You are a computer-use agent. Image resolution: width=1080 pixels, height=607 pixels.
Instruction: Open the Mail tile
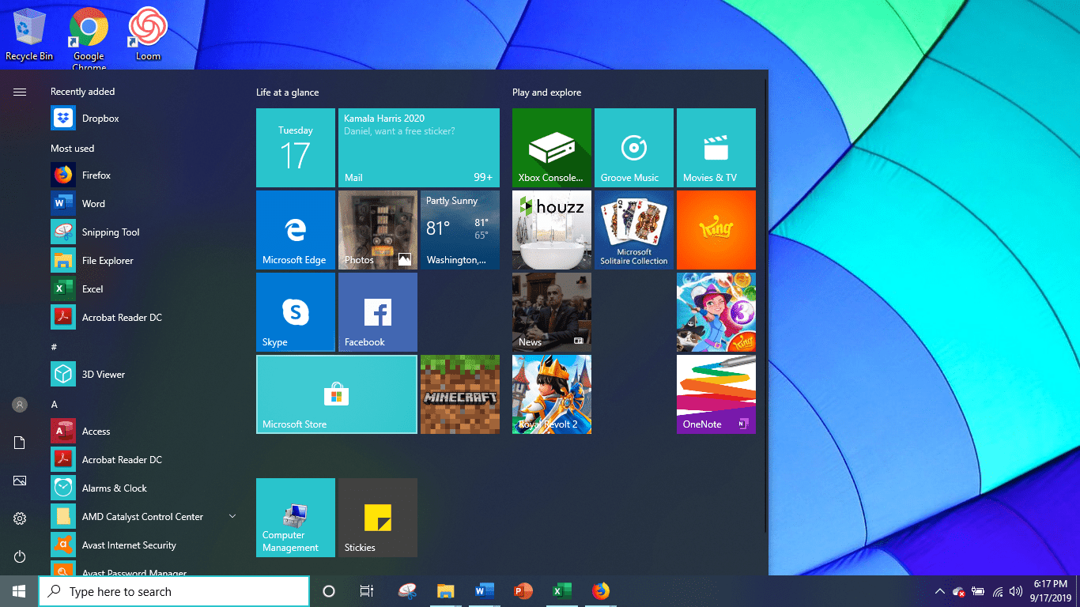(419, 148)
